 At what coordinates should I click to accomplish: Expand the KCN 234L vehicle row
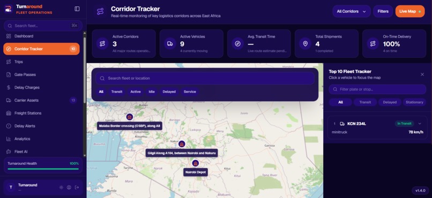pyautogui.click(x=420, y=124)
